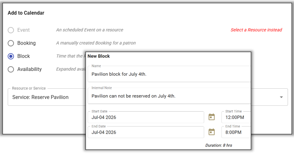Expand the Resource or Service dropdown arrow
The width and height of the screenshot is (294, 155).
[x=281, y=97]
